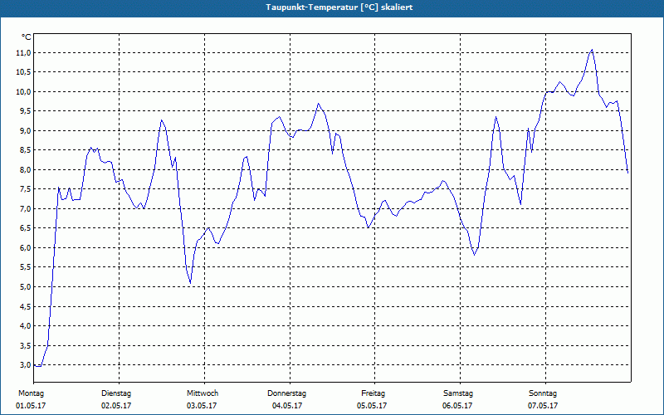Click the date 07.05.17
664x415 pixels.
pyautogui.click(x=543, y=406)
